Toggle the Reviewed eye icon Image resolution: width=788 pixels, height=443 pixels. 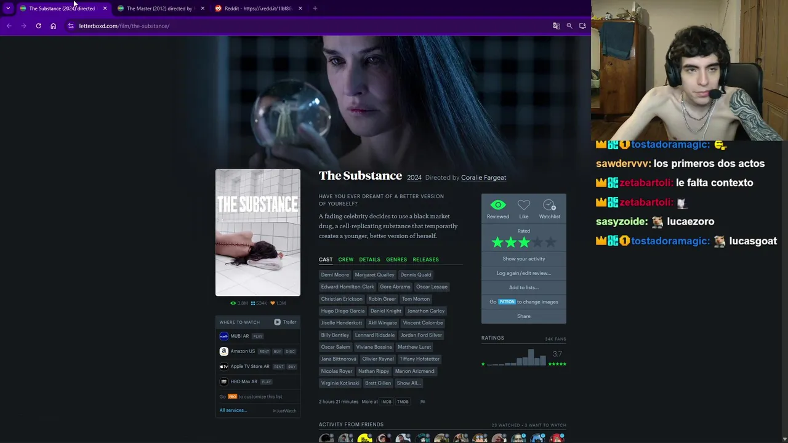(x=498, y=205)
